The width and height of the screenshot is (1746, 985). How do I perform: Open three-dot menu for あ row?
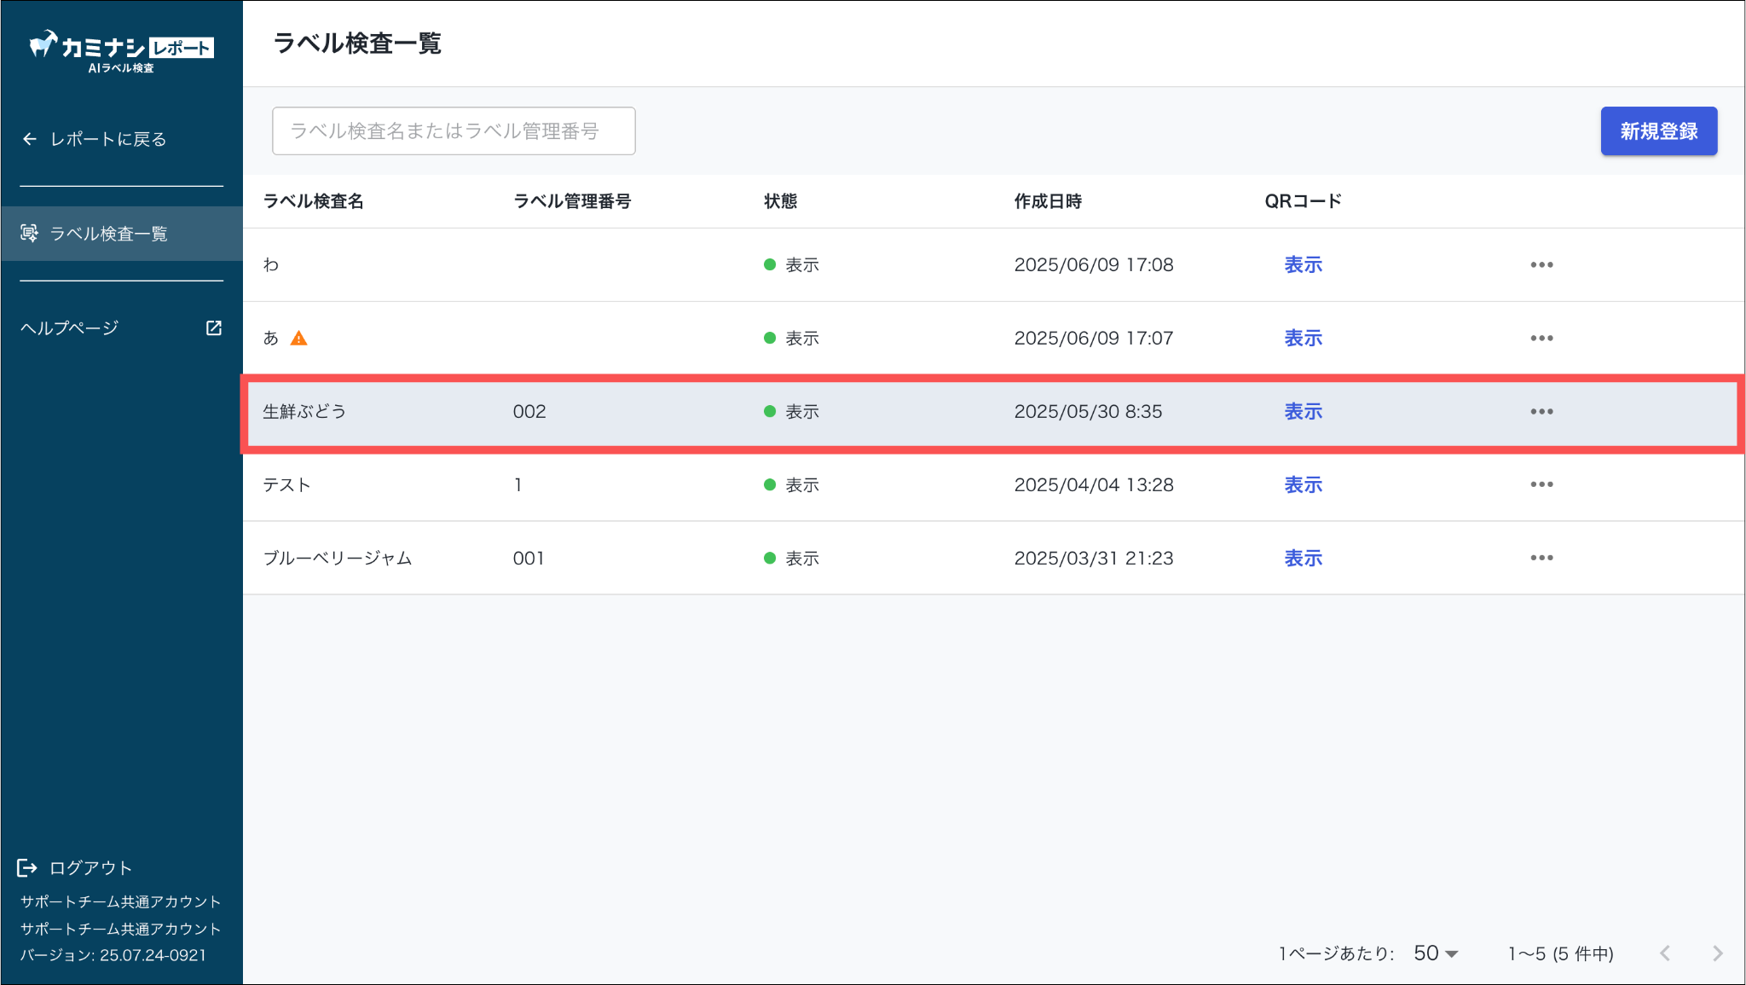[1541, 339]
